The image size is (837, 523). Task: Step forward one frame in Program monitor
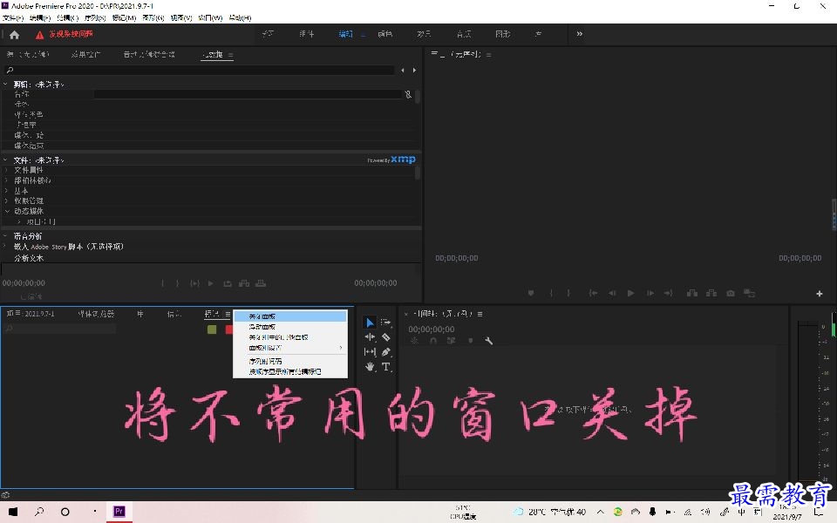[x=650, y=293]
